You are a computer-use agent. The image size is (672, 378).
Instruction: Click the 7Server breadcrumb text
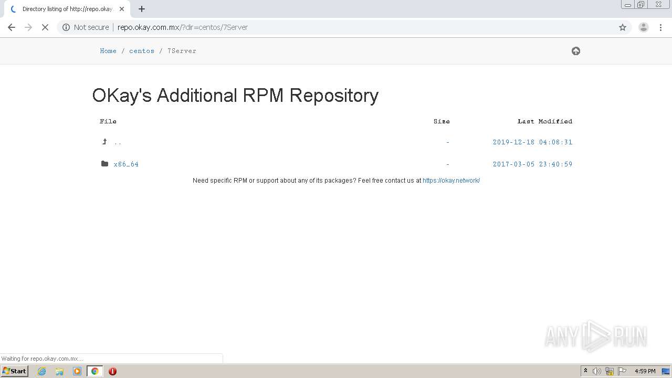[x=182, y=51]
